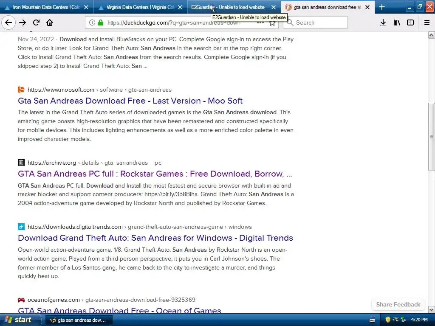Click the on-screen keyboard tray icon
The image size is (435, 326).
372,320
